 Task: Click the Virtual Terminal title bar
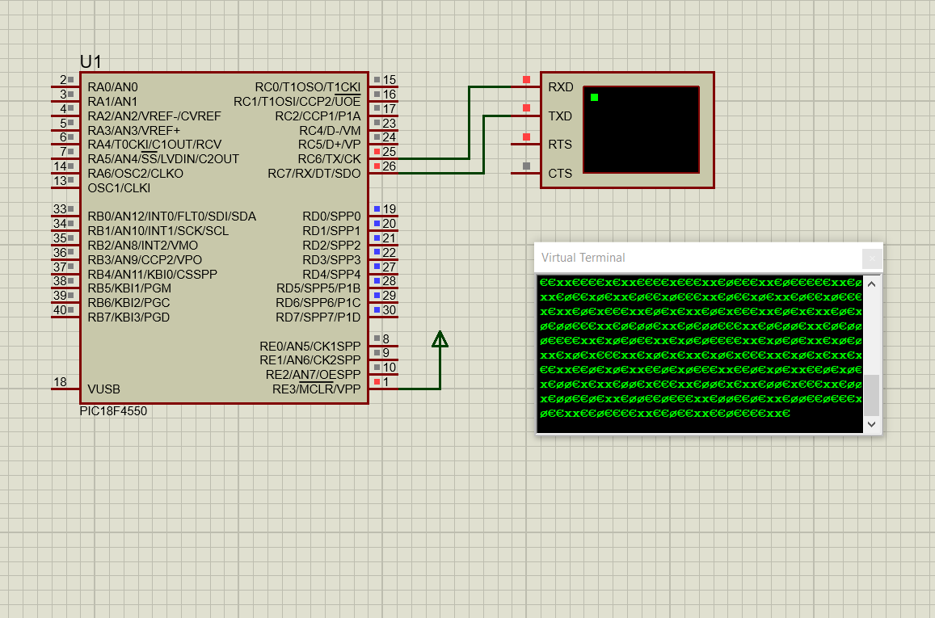[x=697, y=258]
